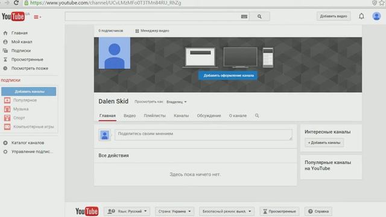Select the Главная channel tab
Screen dimensions: 386x217
click(x=107, y=116)
